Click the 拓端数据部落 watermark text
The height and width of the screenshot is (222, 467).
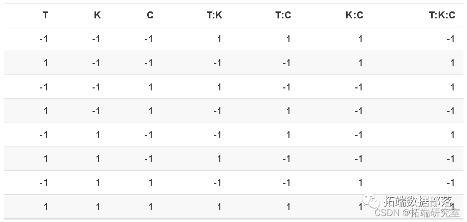pos(418,202)
